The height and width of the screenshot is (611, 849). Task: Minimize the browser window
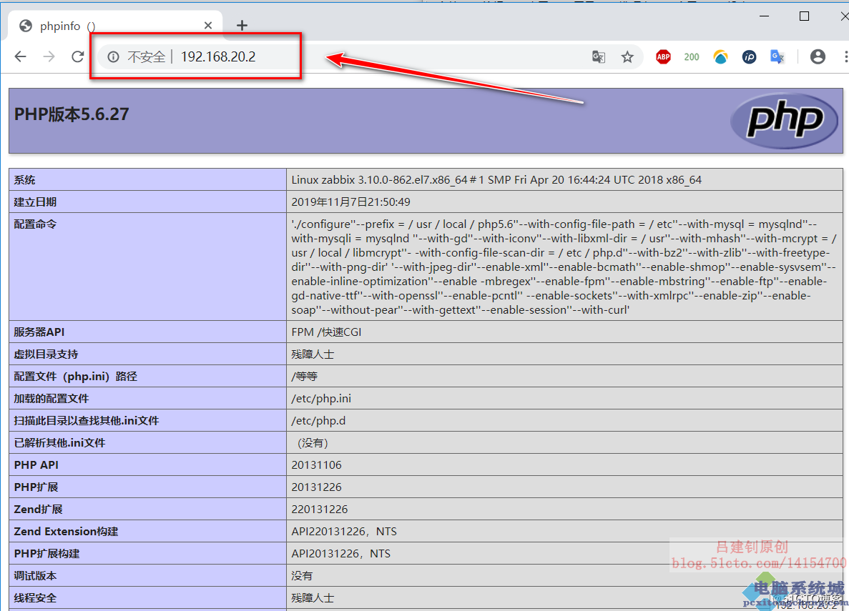(x=765, y=16)
